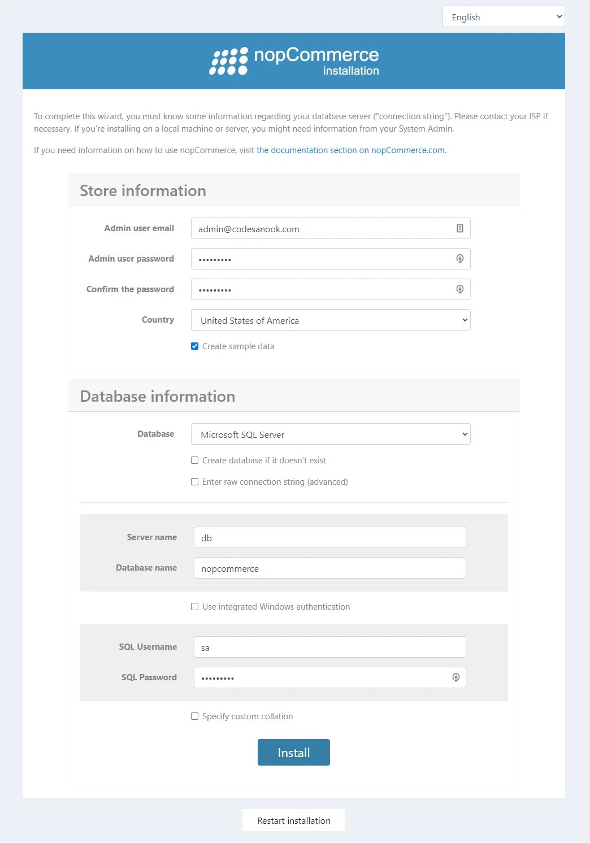Click the key icon in Admin user password field
The height and width of the screenshot is (843, 590).
(x=460, y=259)
